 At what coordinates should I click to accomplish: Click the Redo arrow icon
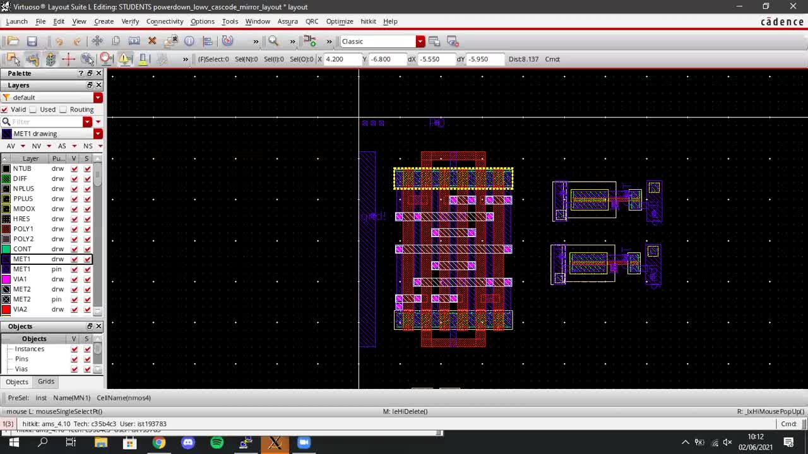coord(77,41)
